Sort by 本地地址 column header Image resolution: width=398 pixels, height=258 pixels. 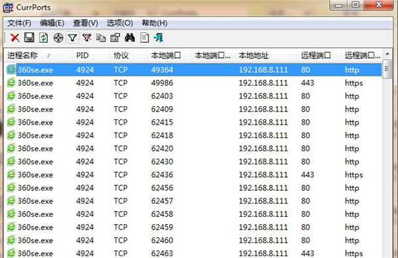[265, 55]
